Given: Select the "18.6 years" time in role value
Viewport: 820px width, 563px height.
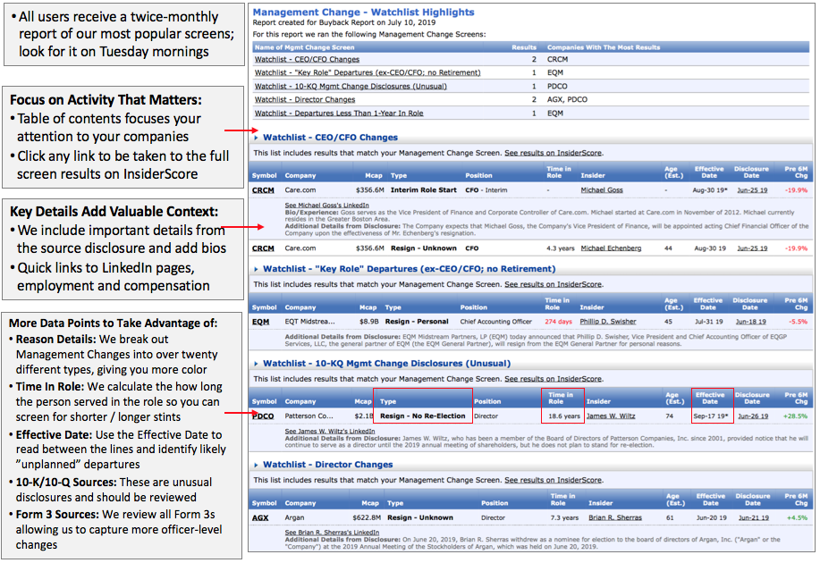Looking at the screenshot, I should pyautogui.click(x=564, y=416).
